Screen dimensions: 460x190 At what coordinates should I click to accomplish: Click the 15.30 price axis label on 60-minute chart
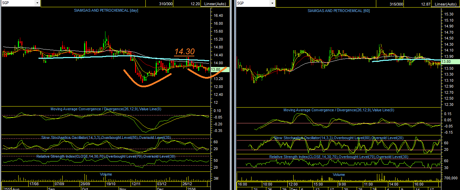click(x=448, y=14)
